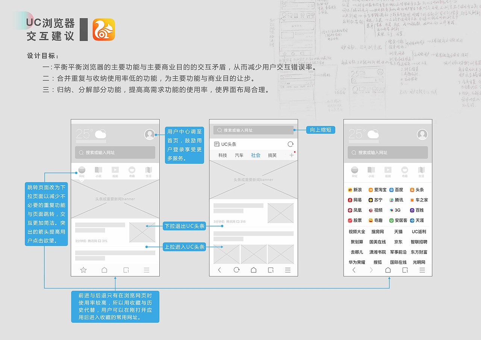This screenshot has height=340, width=481.
Task: Tap the home icon in left phone bottom bar
Action: pyautogui.click(x=104, y=270)
